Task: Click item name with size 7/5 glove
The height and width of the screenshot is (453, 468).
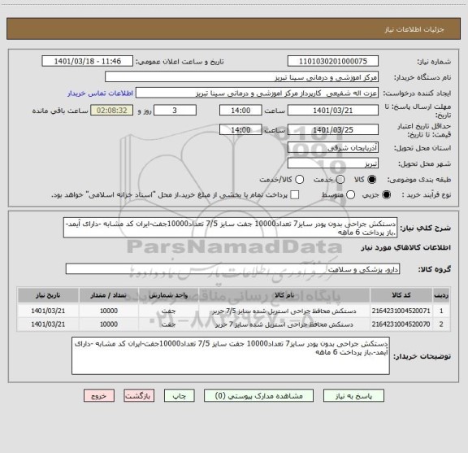Action: 284,311
